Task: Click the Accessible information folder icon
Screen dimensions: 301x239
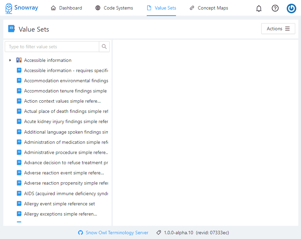Action: [19, 60]
